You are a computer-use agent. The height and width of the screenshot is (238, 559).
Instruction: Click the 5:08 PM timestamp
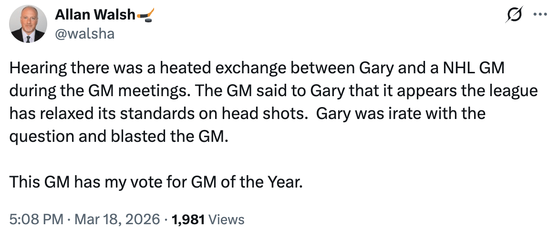pos(36,219)
